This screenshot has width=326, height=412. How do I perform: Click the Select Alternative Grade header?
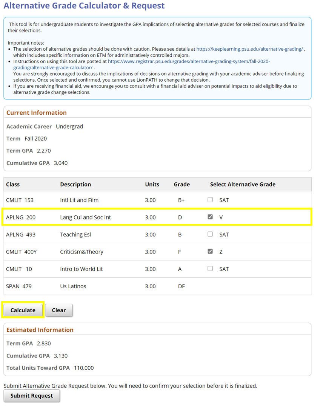click(243, 185)
